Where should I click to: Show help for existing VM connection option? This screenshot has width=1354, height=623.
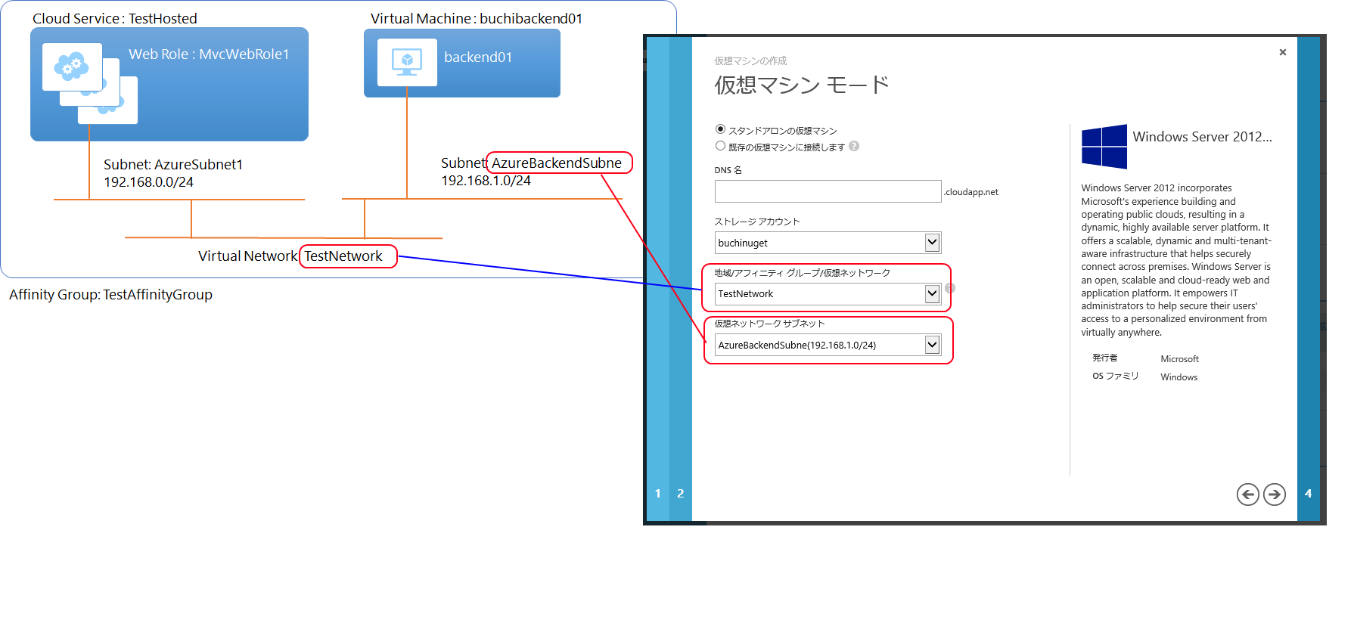click(x=854, y=146)
